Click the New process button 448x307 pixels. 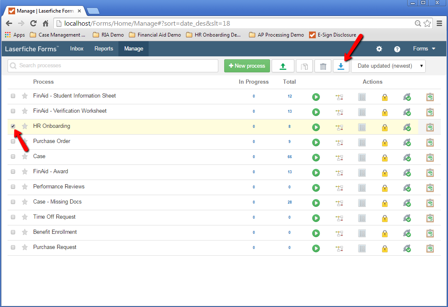(247, 66)
